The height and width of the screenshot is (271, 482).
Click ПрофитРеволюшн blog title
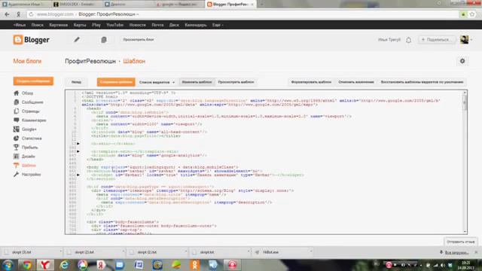pos(90,61)
